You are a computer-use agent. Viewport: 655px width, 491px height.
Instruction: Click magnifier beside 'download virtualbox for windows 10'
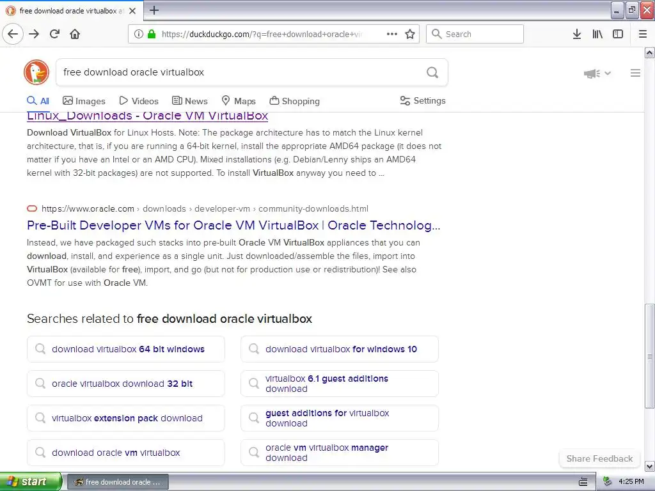click(x=254, y=348)
